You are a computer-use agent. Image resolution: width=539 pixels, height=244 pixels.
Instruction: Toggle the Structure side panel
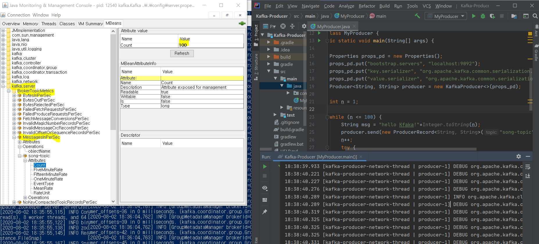tap(256, 67)
